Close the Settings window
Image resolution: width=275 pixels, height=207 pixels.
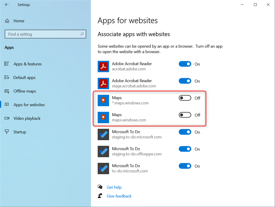[x=268, y=5]
